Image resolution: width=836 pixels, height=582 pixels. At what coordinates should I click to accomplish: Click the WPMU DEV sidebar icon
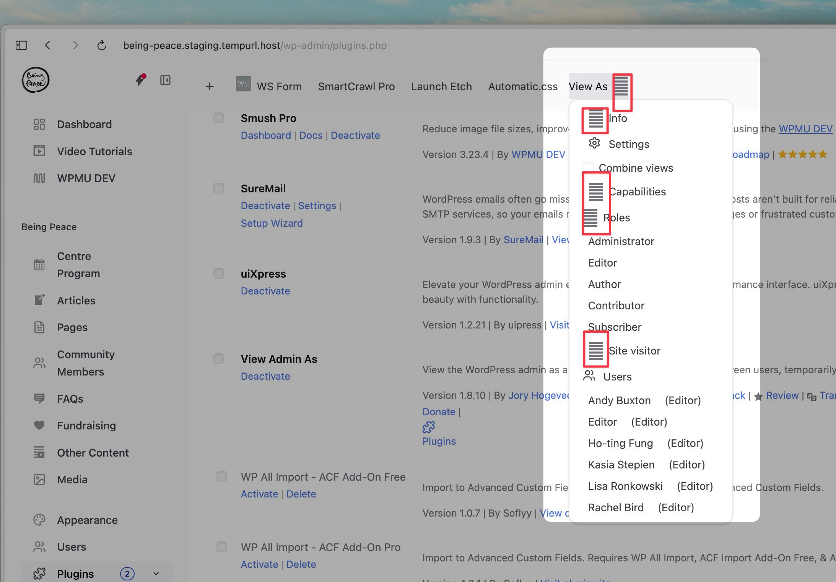pyautogui.click(x=39, y=178)
